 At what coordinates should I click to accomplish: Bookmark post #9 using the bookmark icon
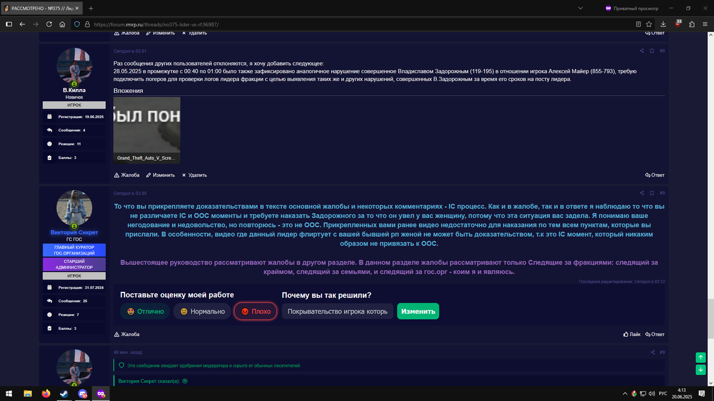click(651, 193)
